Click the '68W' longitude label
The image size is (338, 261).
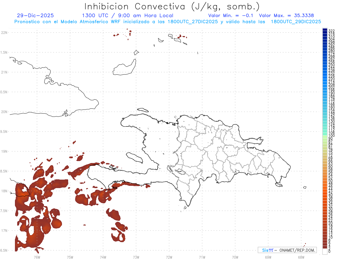pyautogui.click(x=301, y=257)
